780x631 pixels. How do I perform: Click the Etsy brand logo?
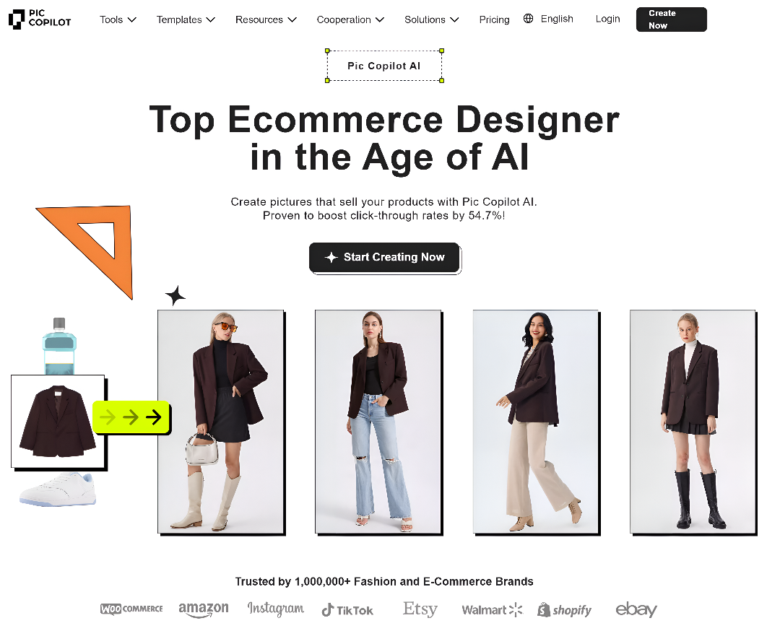[420, 609]
